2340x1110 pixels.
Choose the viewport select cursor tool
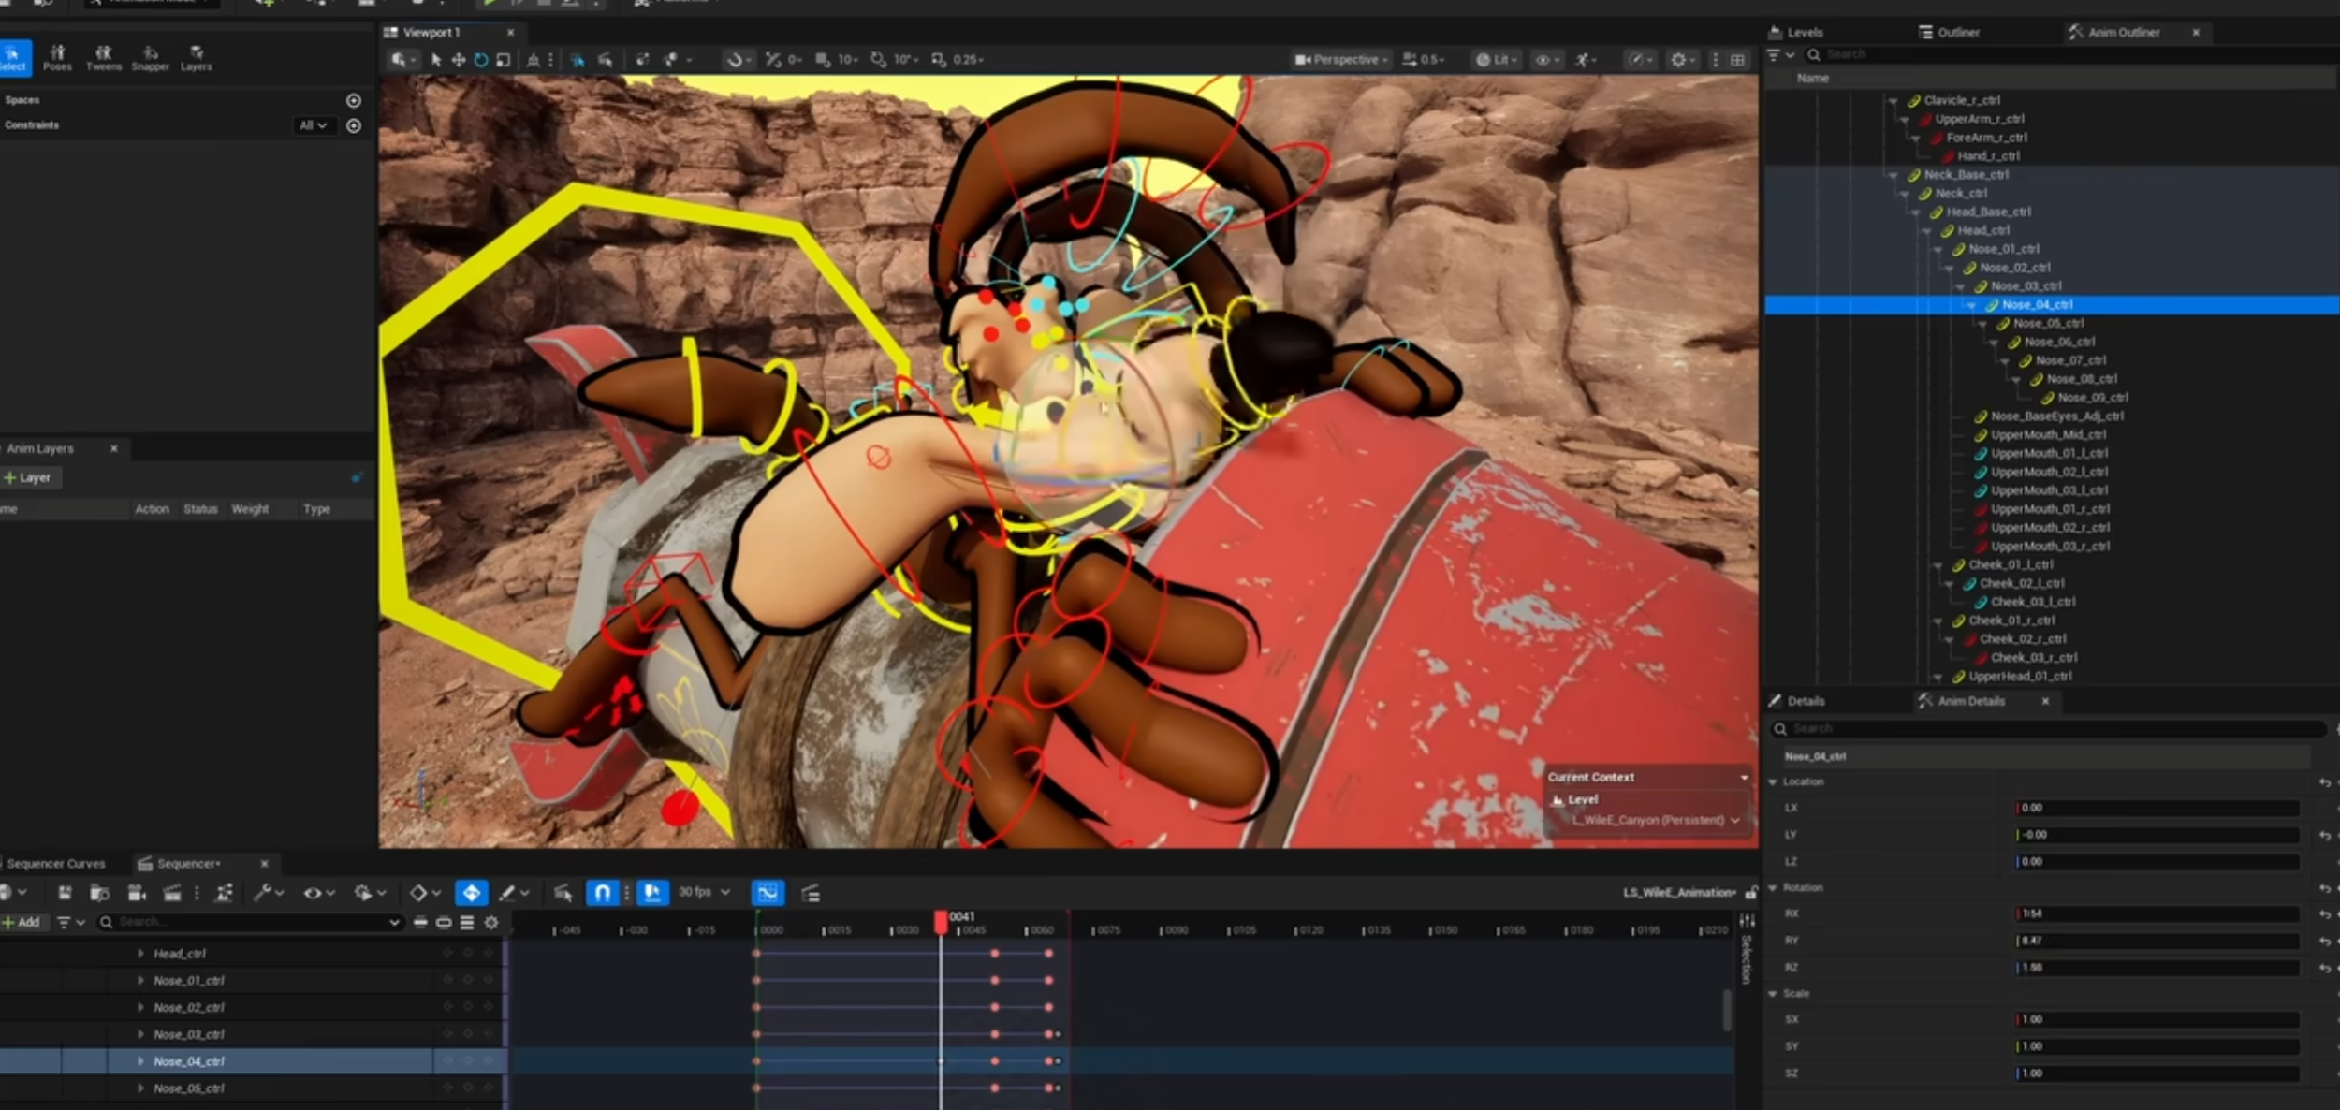coord(436,60)
